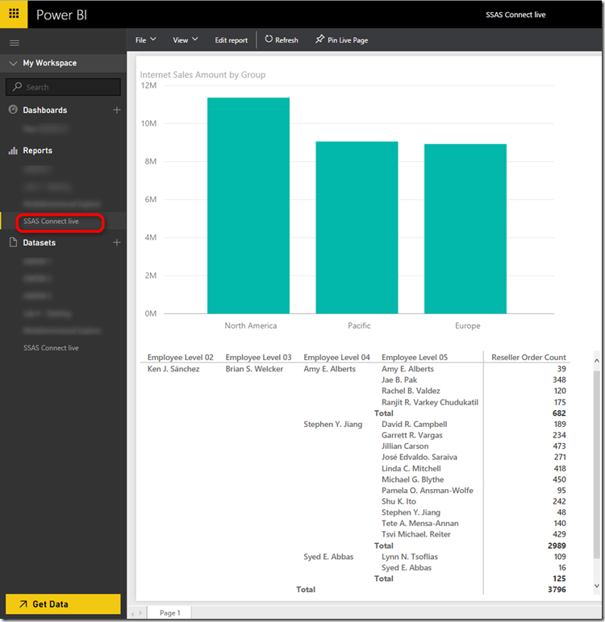
Task: Open SSAS Connect live dataset
Action: click(x=51, y=348)
